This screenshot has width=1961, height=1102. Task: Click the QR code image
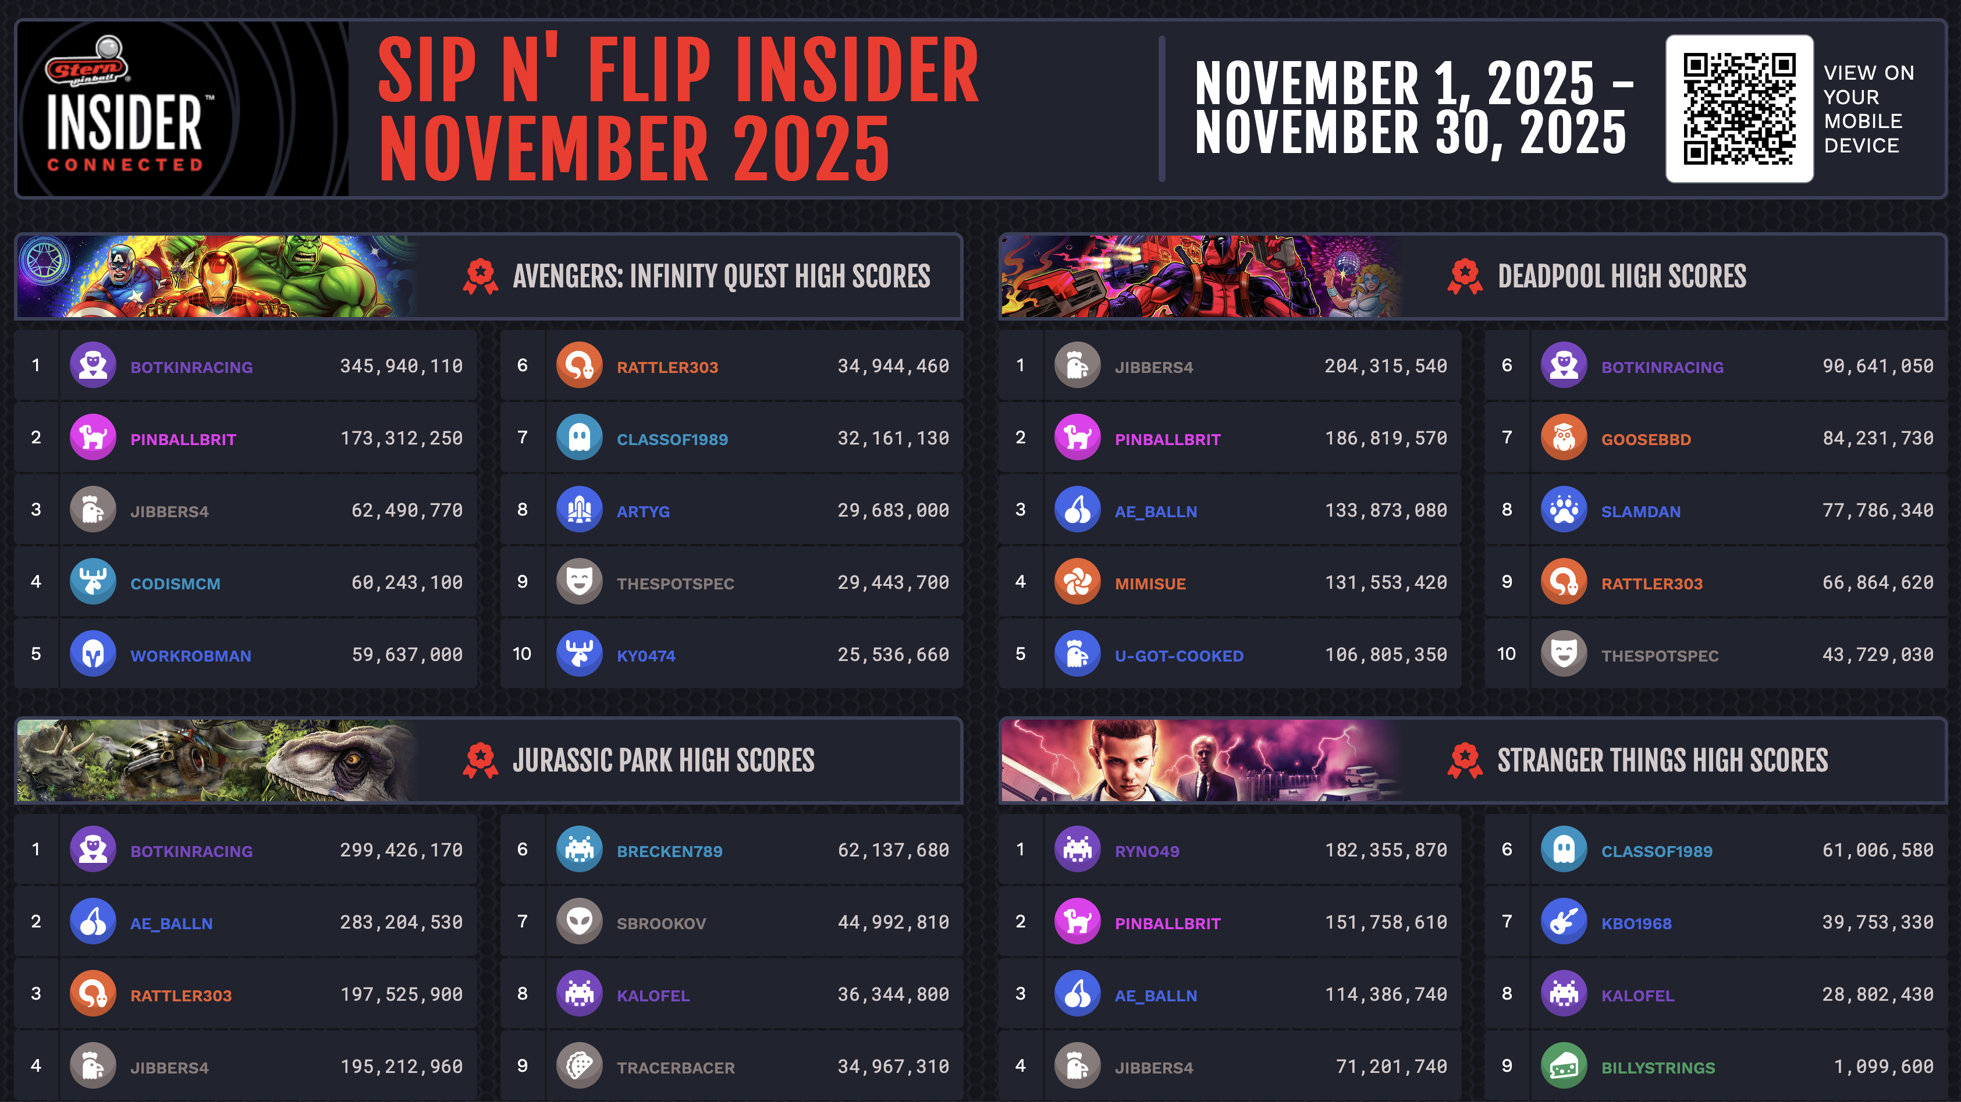pos(1739,108)
